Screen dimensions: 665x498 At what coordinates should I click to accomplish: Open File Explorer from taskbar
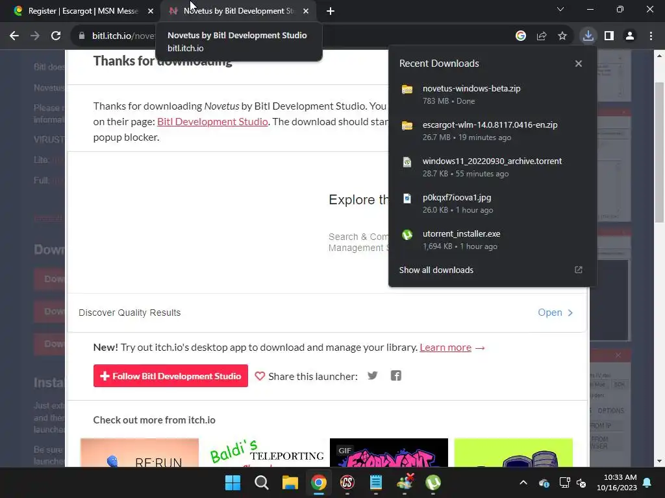pyautogui.click(x=290, y=482)
